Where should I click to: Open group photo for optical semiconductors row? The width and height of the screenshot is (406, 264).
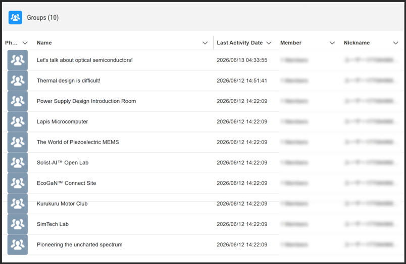[x=18, y=60]
